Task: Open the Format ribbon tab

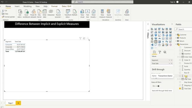Action: (x=54, y=6)
